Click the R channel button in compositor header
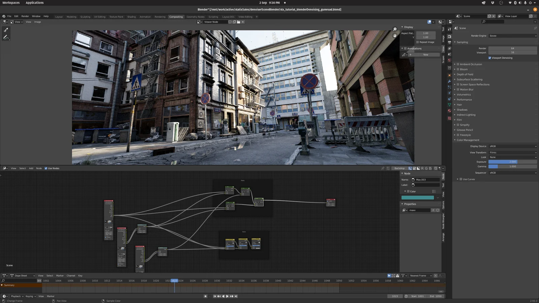Viewport: 539px width, 303px height. coord(422,168)
